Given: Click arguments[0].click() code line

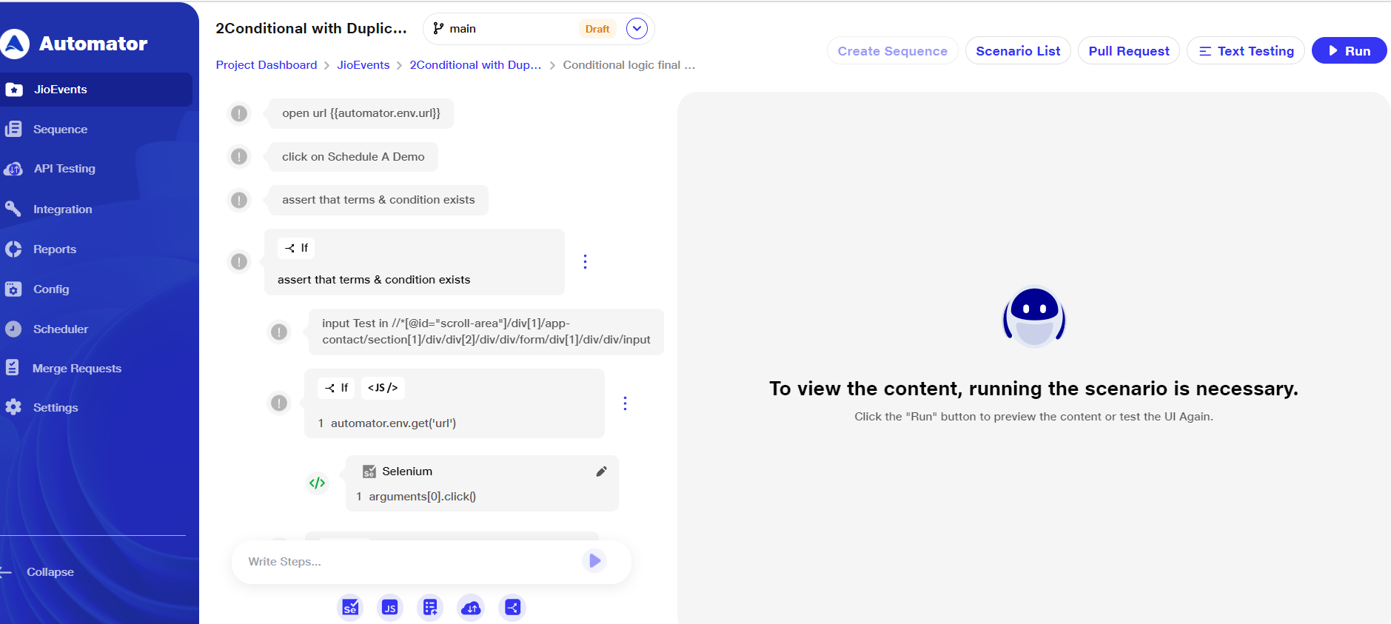Looking at the screenshot, I should tap(422, 497).
